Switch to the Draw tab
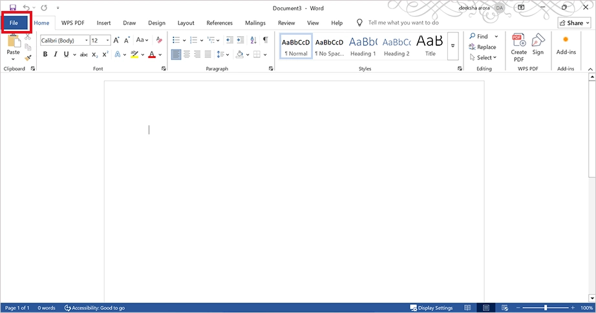The height and width of the screenshot is (313, 596). (x=129, y=23)
